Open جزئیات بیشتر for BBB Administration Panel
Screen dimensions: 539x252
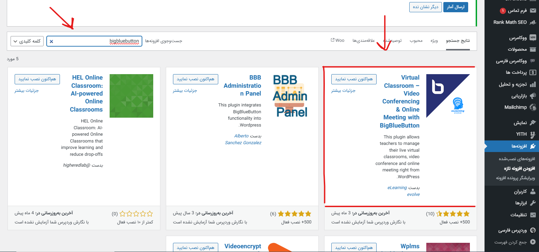tap(185, 91)
